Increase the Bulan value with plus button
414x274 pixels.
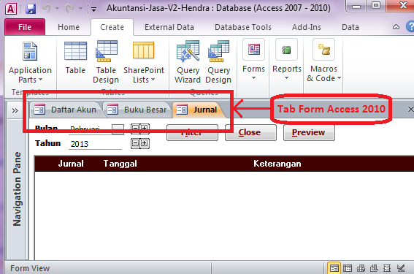pos(145,128)
